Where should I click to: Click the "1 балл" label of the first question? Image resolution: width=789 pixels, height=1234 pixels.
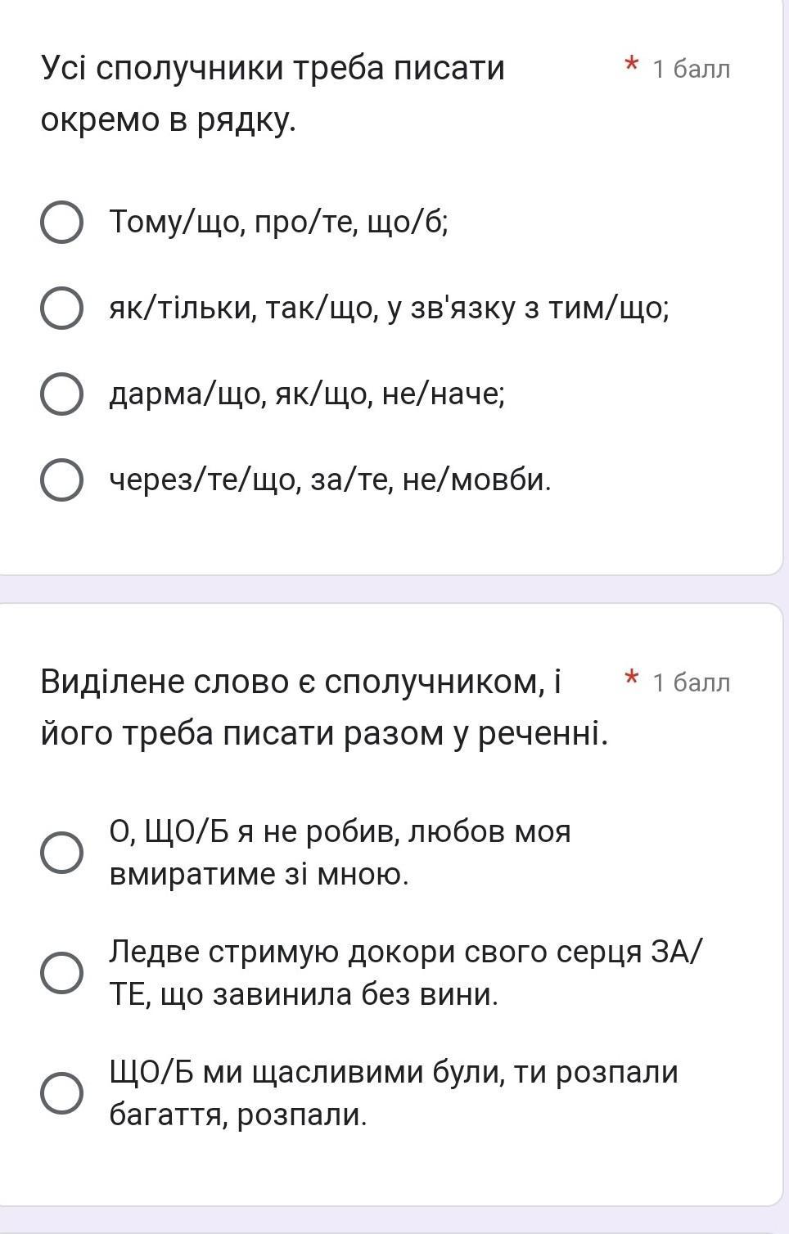691,70
